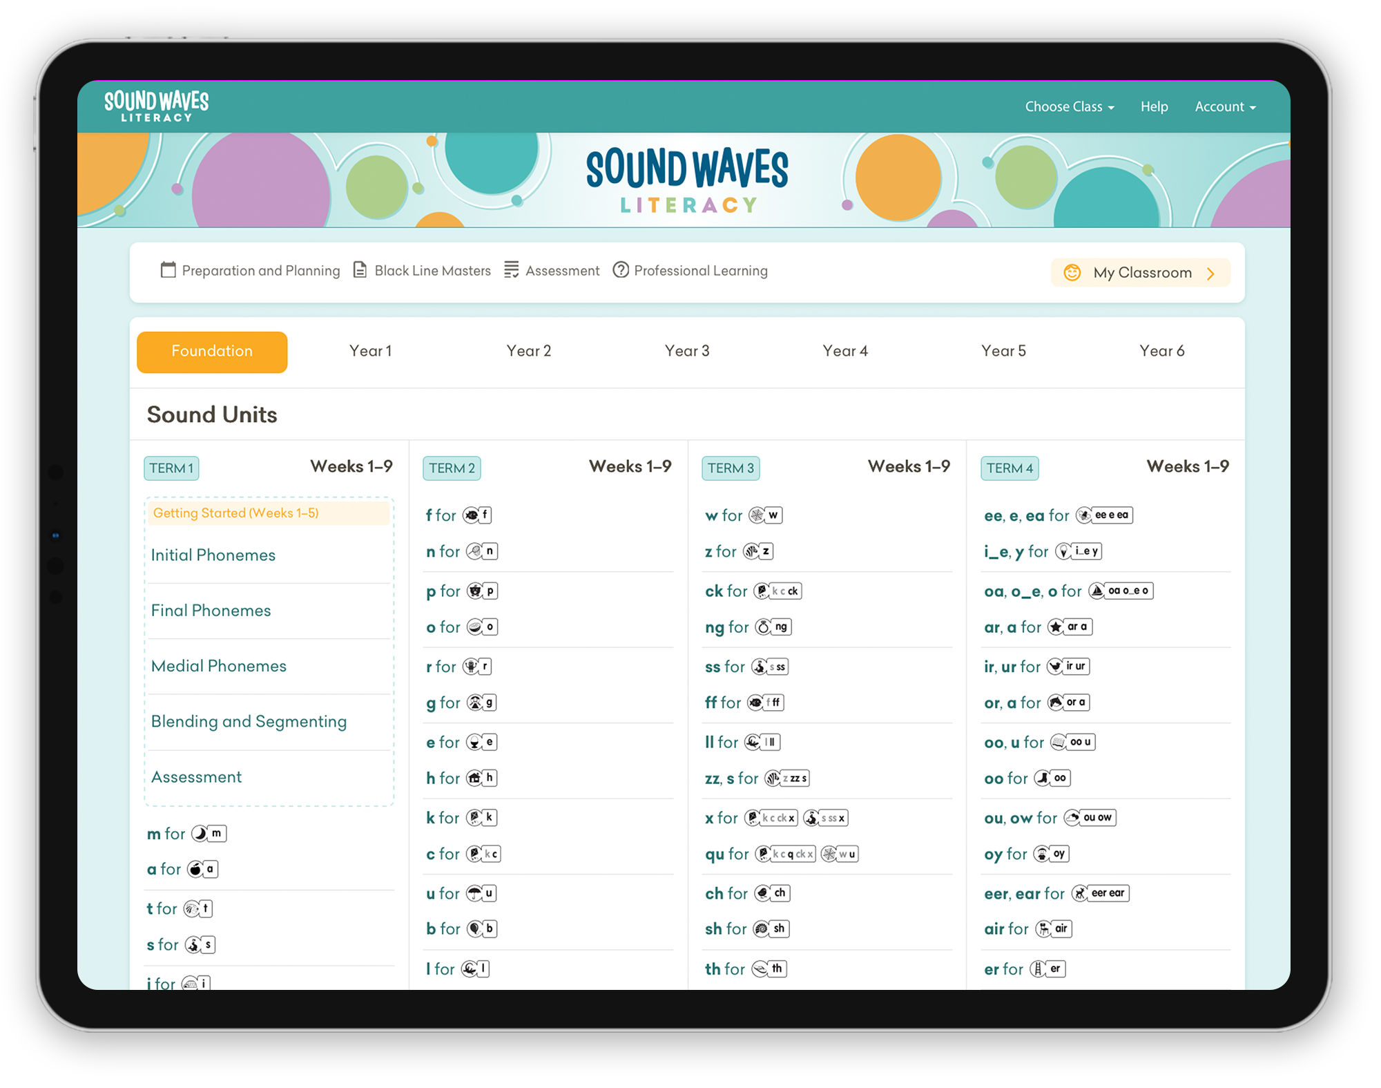The image size is (1381, 1088).
Task: Open the 'ou, ow for' sound unit
Action: point(1050,818)
